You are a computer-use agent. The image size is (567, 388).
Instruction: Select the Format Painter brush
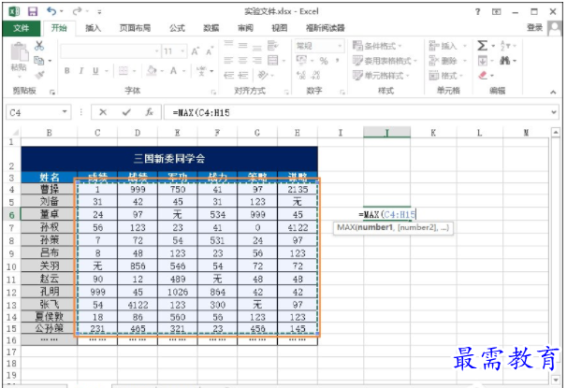(x=39, y=75)
